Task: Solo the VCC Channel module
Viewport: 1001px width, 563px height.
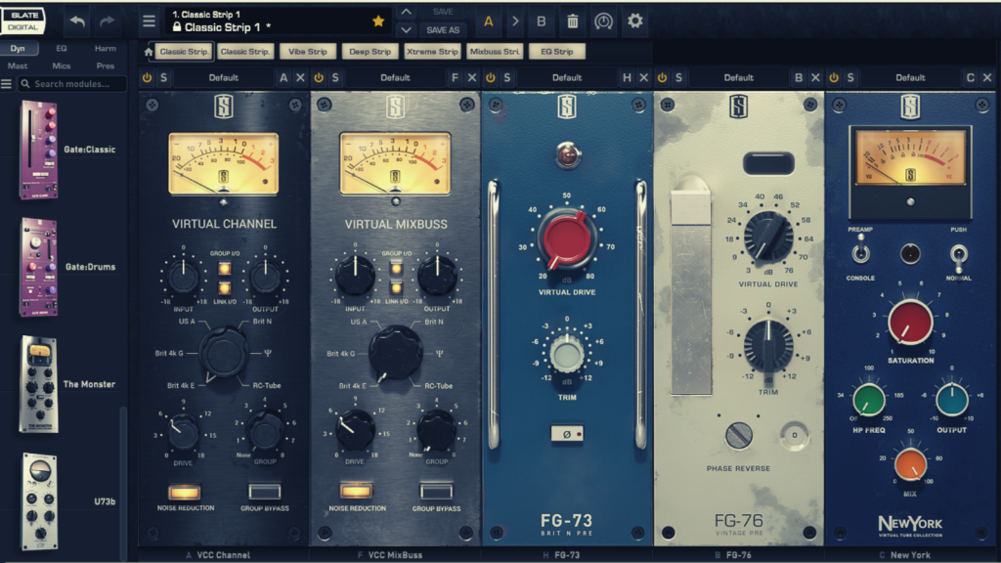Action: click(164, 77)
